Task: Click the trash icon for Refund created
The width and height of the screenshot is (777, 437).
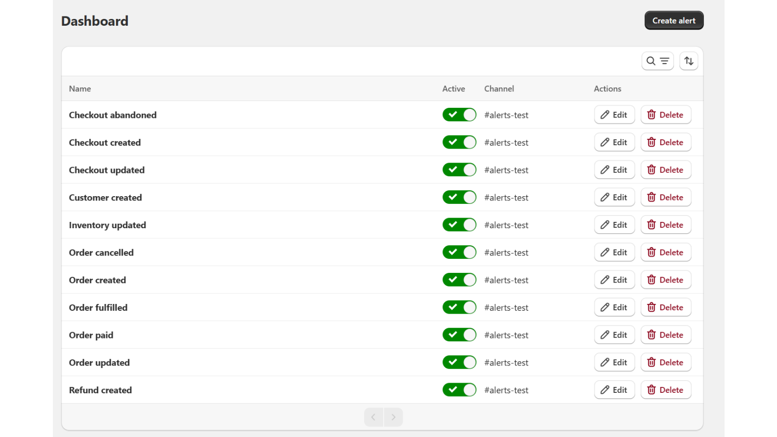Action: (651, 390)
